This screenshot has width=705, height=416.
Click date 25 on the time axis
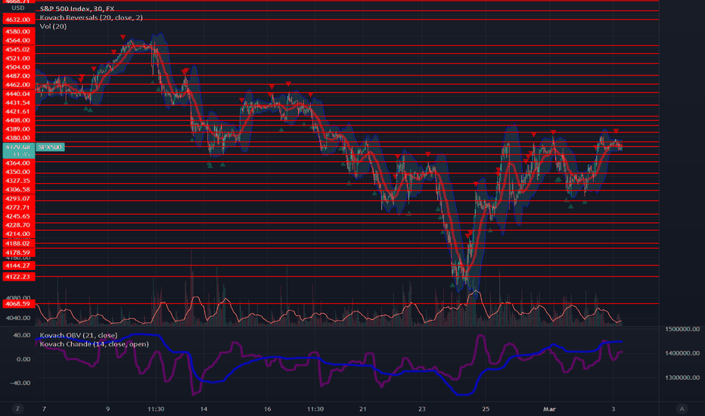point(486,408)
